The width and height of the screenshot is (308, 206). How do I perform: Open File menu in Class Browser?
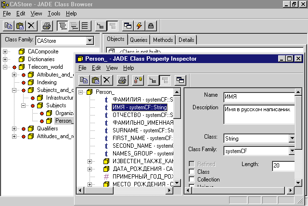point(7,13)
